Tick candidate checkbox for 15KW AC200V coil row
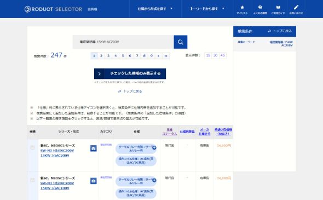The height and width of the screenshot is (200, 323). (x=32, y=147)
